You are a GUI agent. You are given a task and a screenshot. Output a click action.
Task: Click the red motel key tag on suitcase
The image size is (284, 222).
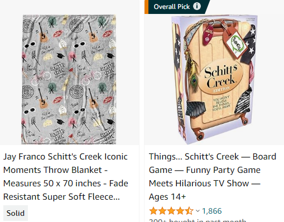click(209, 35)
